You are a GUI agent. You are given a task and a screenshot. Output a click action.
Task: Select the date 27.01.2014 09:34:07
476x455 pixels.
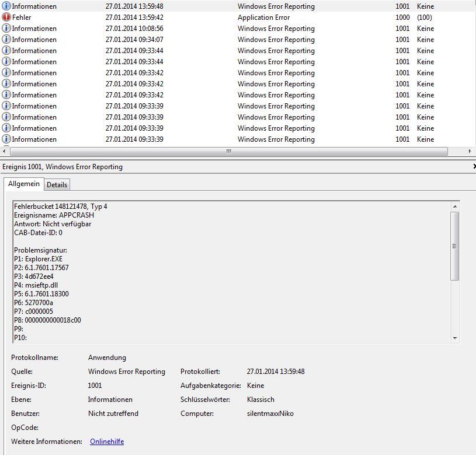(x=134, y=40)
